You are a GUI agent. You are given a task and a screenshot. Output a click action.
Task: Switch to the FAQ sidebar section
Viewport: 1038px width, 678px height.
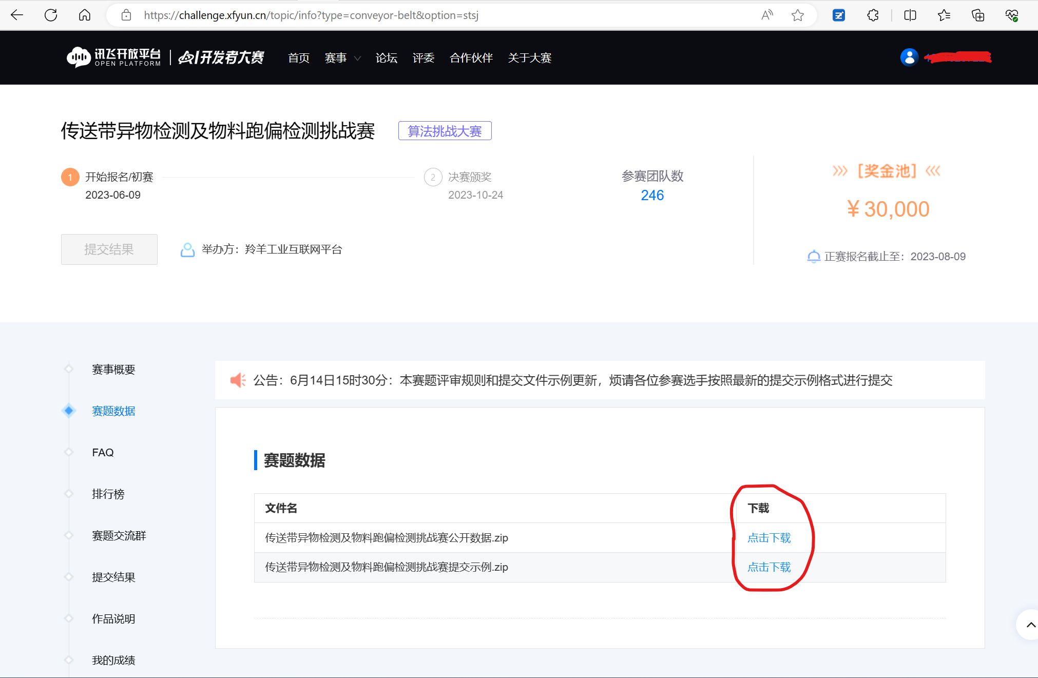(x=103, y=452)
